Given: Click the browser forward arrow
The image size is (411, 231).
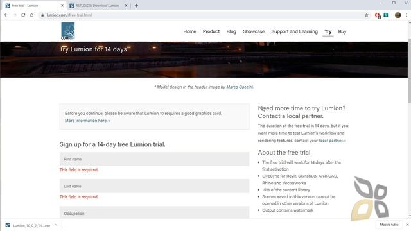Looking at the screenshot, I should click(x=15, y=15).
